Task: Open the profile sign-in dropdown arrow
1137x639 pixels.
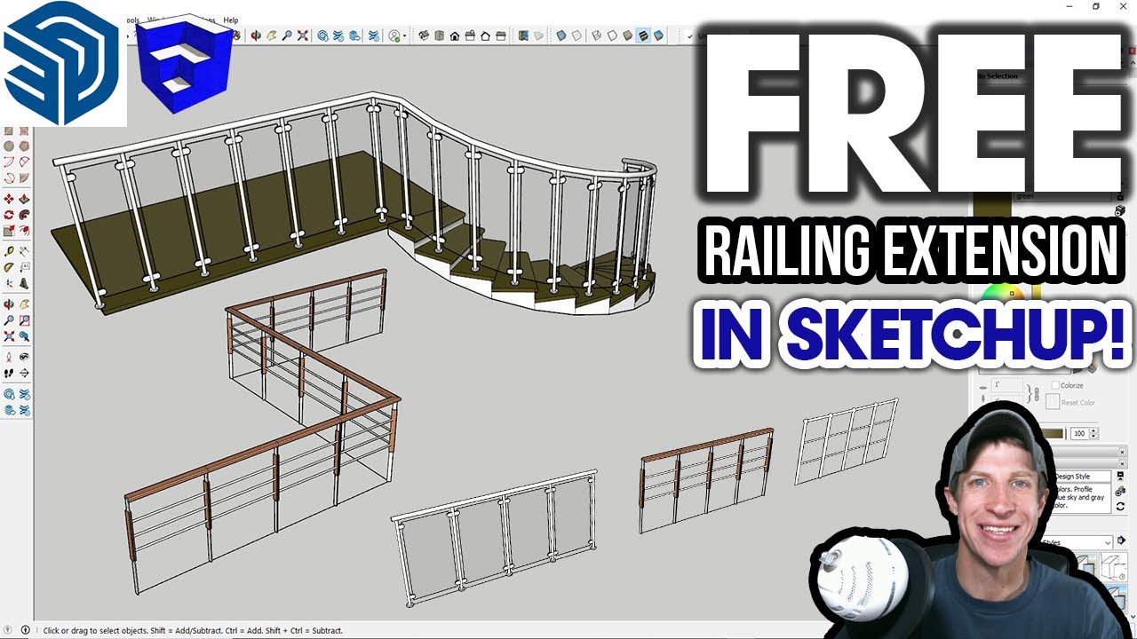Action: (405, 35)
